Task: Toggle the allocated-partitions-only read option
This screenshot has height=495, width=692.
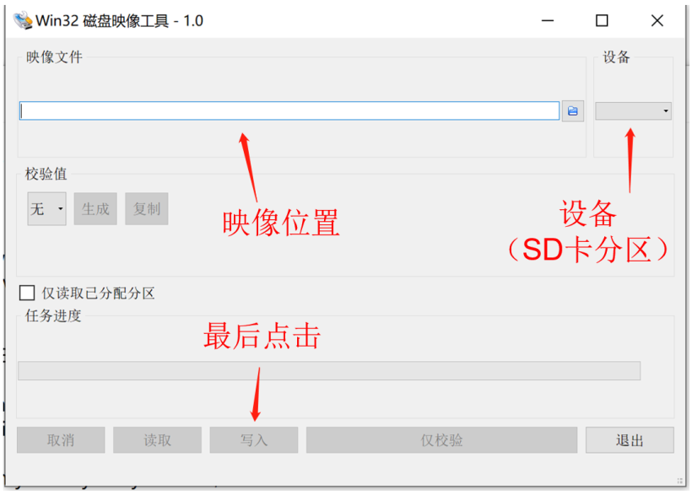Action: pos(25,293)
